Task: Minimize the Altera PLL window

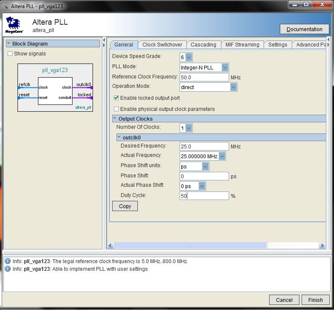Action: (x=295, y=4)
